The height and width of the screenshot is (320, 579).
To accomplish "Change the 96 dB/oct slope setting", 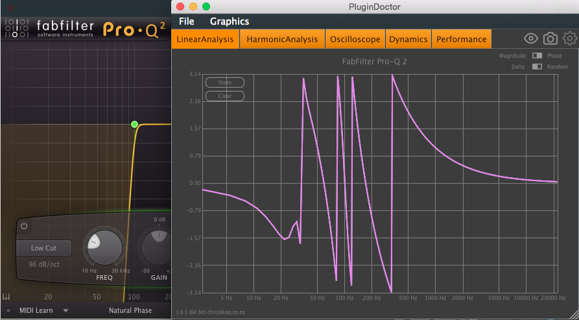I will coord(44,264).
